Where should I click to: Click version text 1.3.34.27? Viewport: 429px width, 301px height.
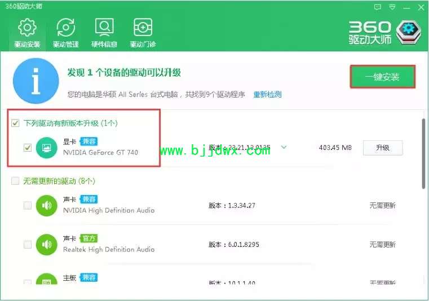click(x=242, y=206)
